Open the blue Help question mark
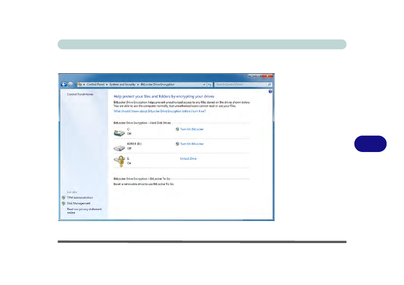The image size is (404, 285). coord(270,91)
